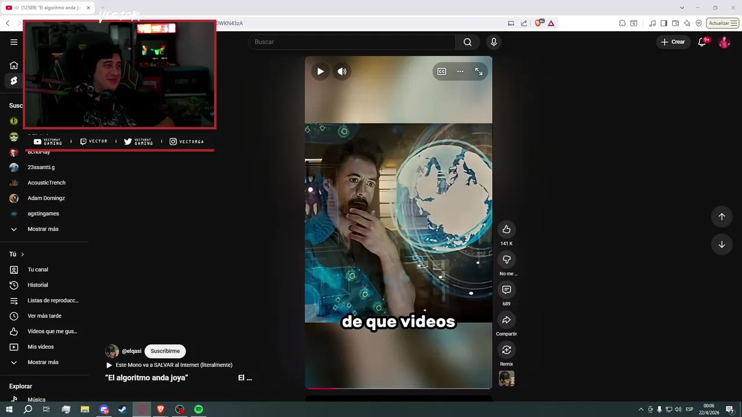
Task: Open Ver más tarde
Action: pos(44,316)
